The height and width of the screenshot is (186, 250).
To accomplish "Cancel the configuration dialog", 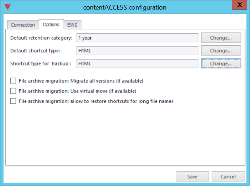I will [x=228, y=176].
